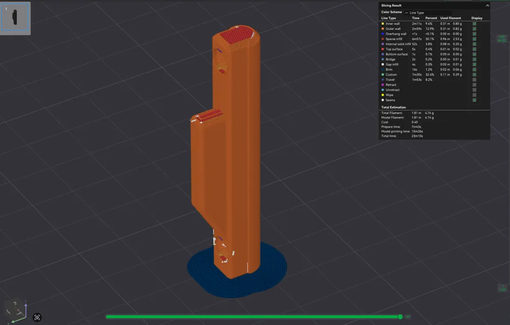The width and height of the screenshot is (510, 325).
Task: Hide Inner wall lines display
Action: [x=474, y=23]
